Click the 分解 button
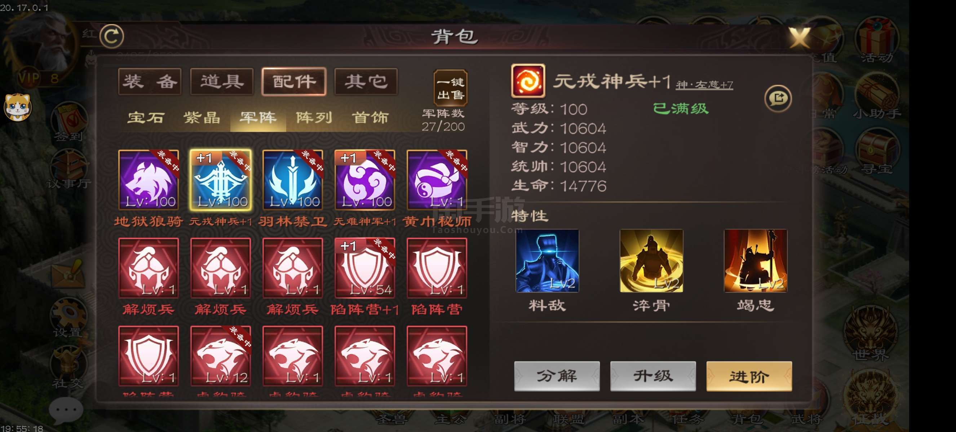The image size is (956, 432). [557, 376]
